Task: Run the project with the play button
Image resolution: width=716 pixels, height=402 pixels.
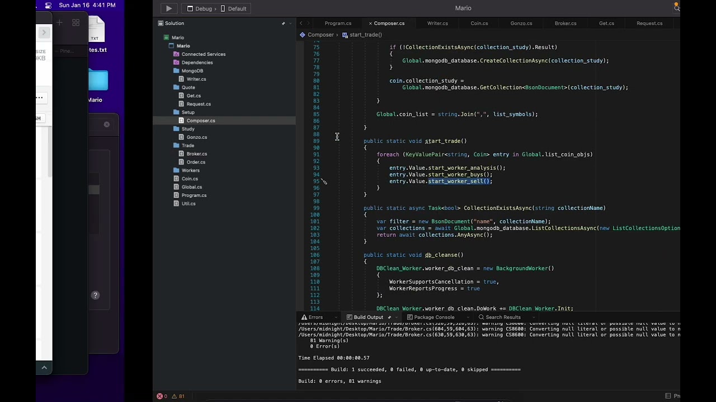Action: [168, 8]
